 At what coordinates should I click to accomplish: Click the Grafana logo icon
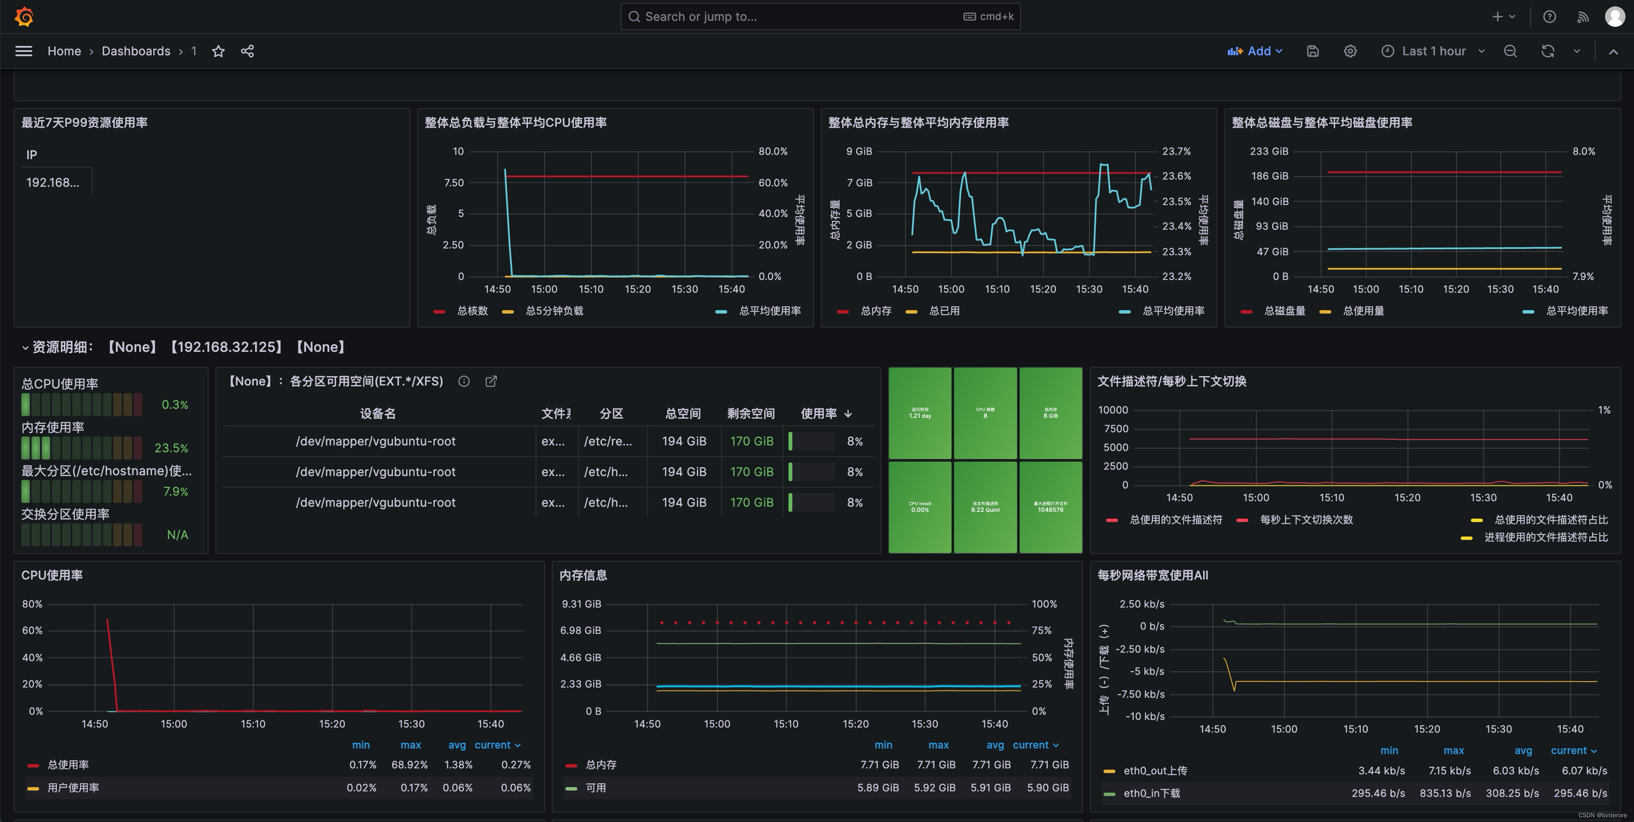[x=24, y=17]
